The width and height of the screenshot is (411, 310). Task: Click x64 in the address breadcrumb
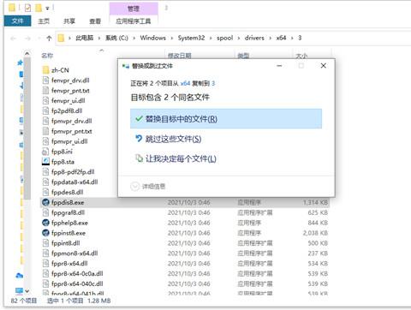(281, 38)
